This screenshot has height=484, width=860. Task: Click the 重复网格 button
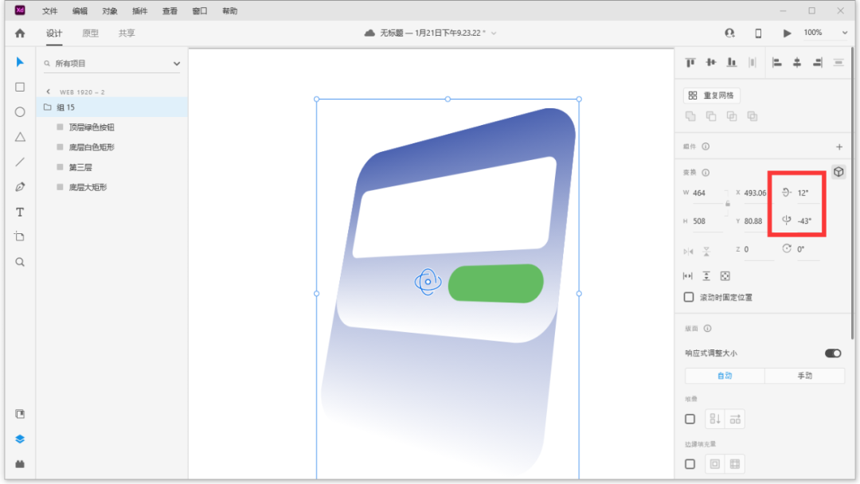[x=712, y=96]
